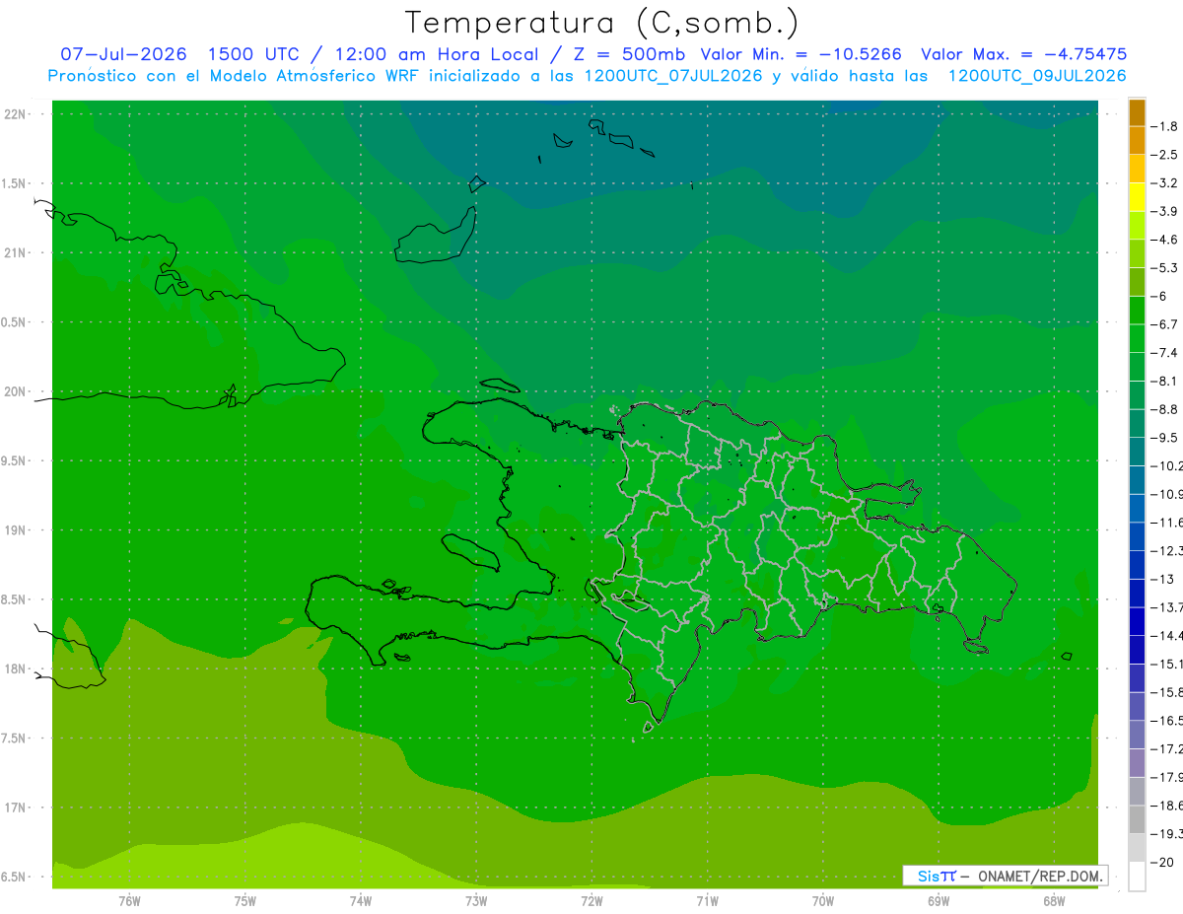This screenshot has height=914, width=1183.
Task: Click the "71W" longitude label
Action: [707, 901]
